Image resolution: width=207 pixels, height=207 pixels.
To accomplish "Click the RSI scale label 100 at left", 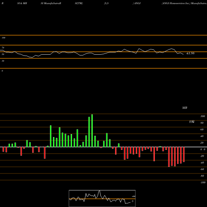I will point(3,38).
